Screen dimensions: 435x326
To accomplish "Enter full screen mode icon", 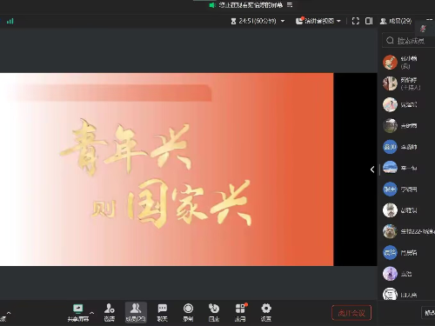I will tap(356, 21).
